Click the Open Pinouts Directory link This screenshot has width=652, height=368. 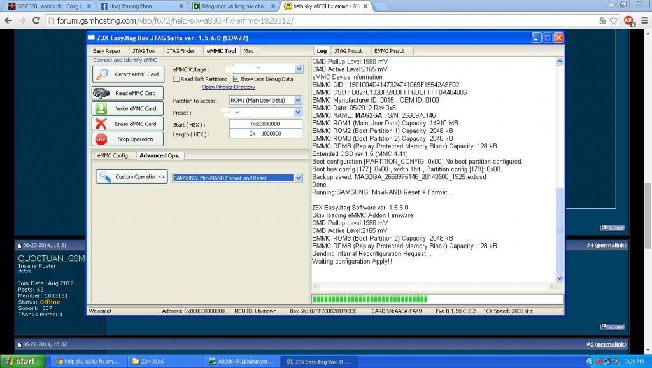click(229, 87)
